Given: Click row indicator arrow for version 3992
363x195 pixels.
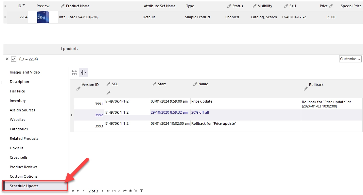Looking at the screenshot, I should [72, 115].
